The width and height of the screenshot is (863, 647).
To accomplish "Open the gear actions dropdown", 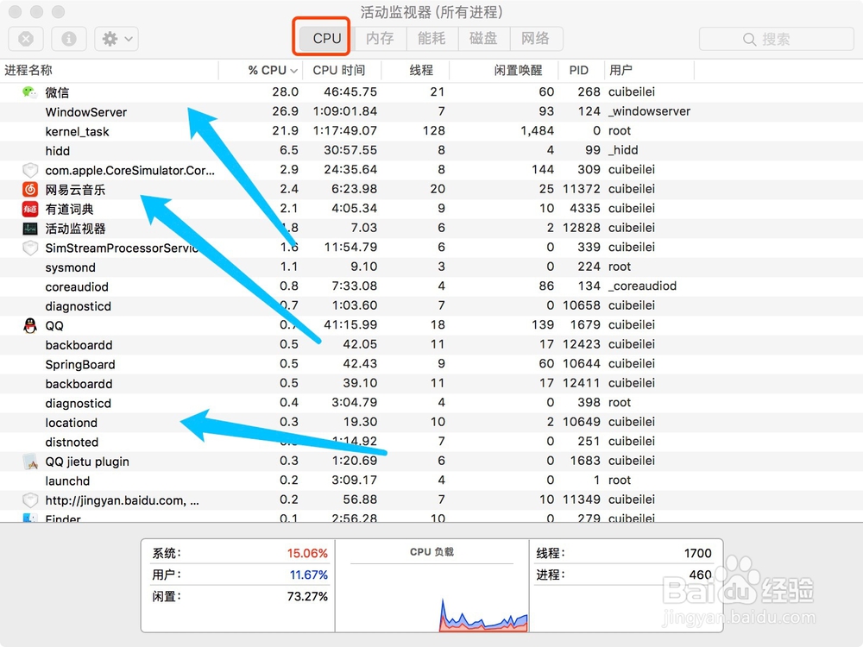I will [x=117, y=39].
